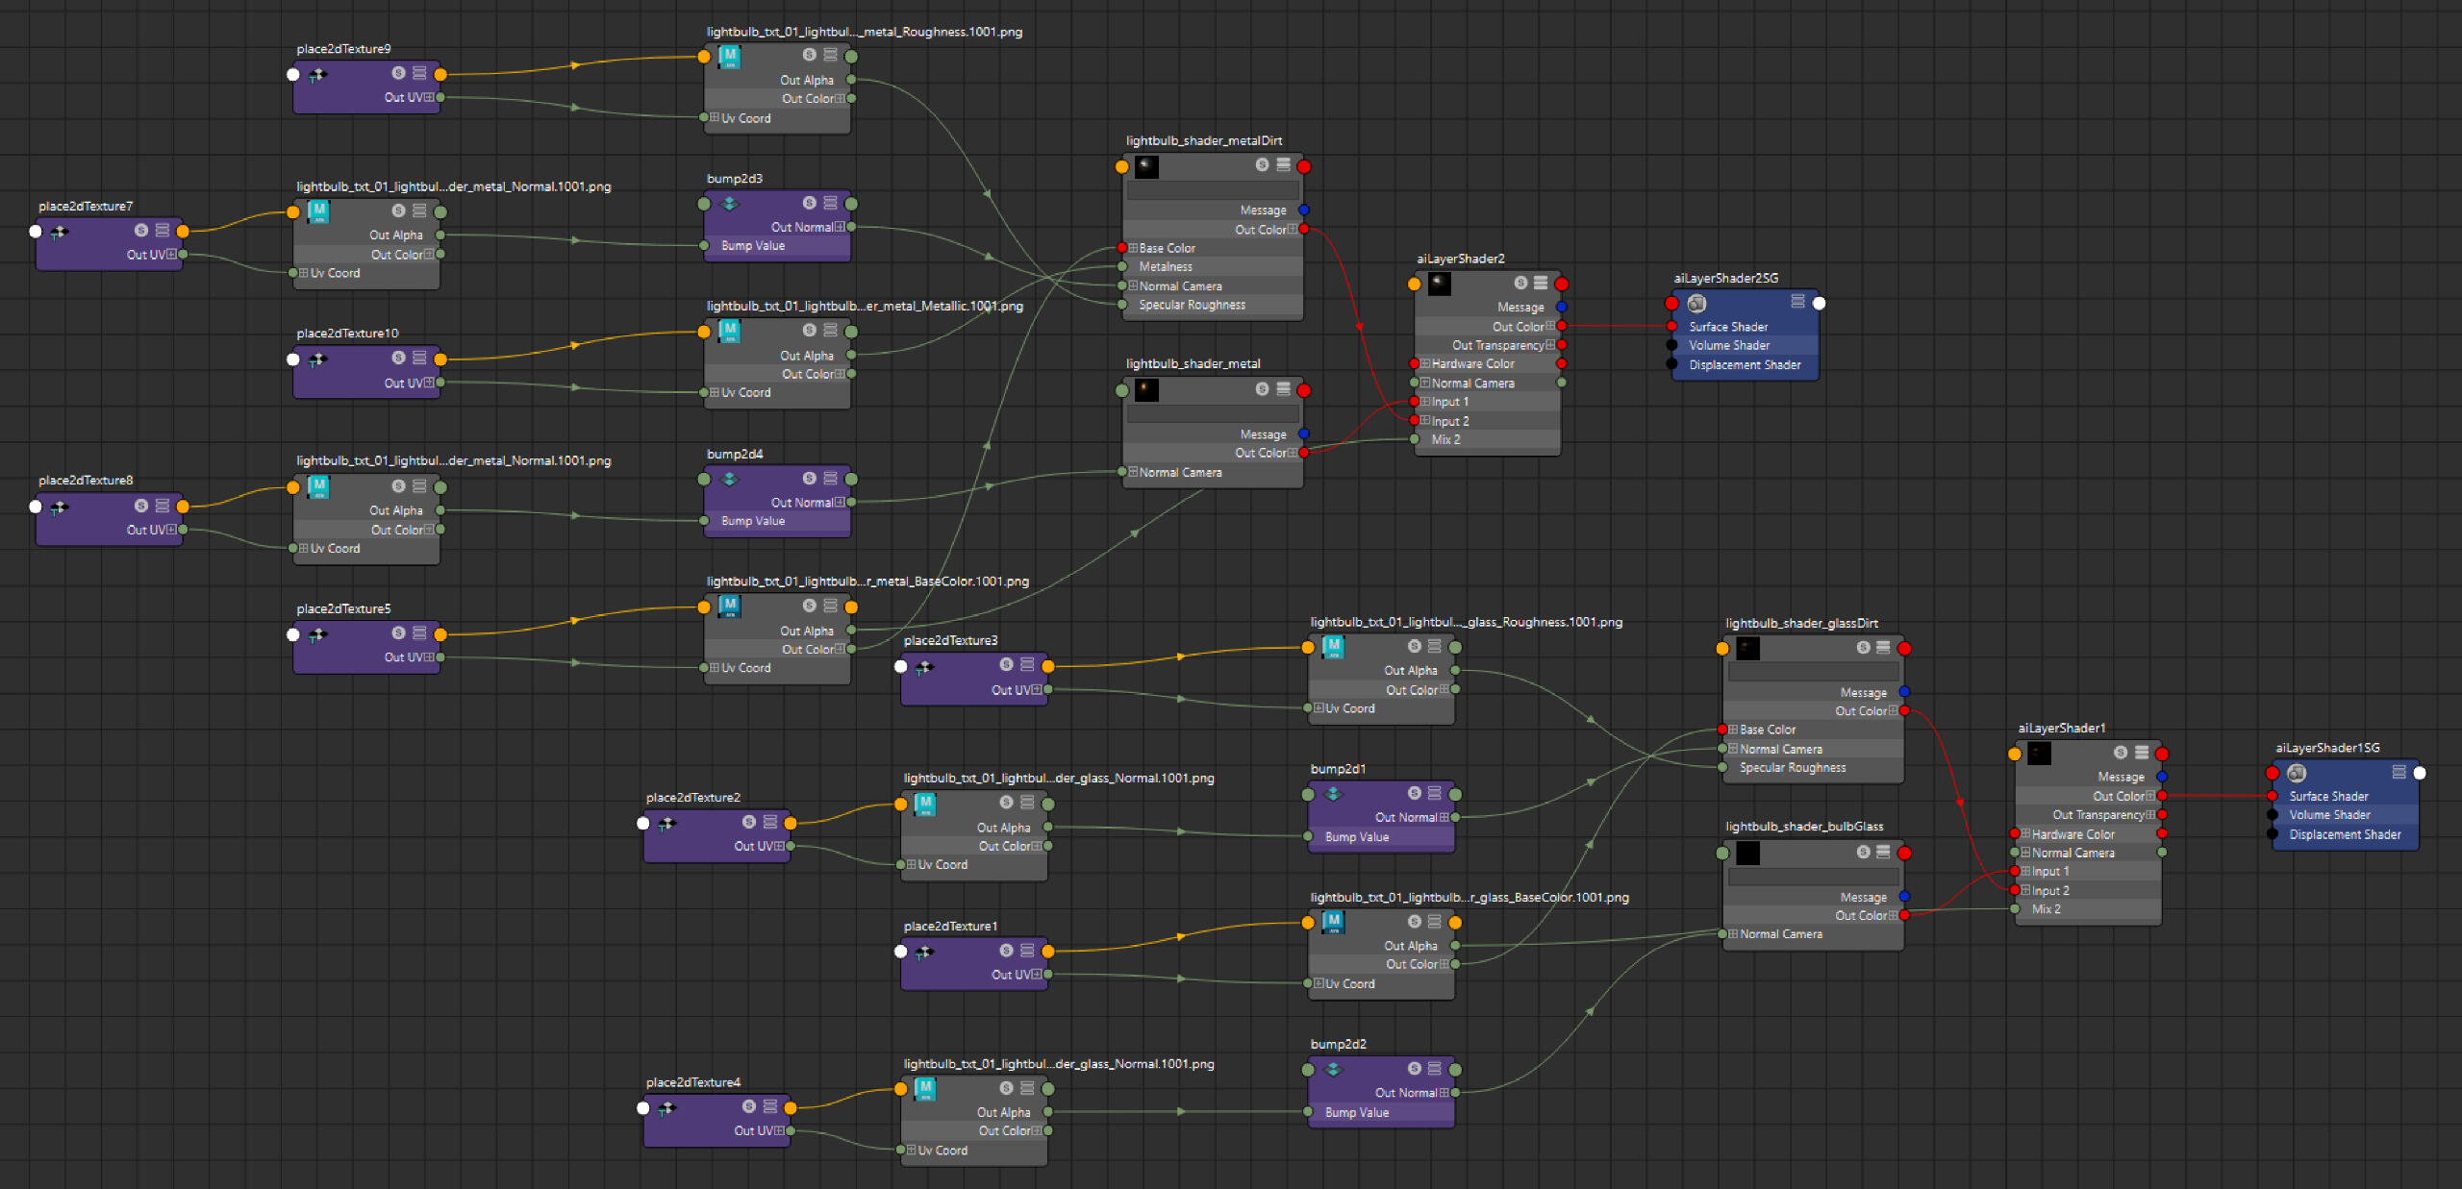Click Specular Roughness on lightbulb_shader_glassDirt
The height and width of the screenshot is (1189, 2462).
(x=1793, y=768)
